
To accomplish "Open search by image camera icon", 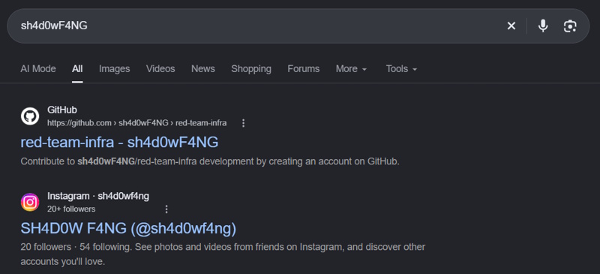I will click(x=570, y=26).
